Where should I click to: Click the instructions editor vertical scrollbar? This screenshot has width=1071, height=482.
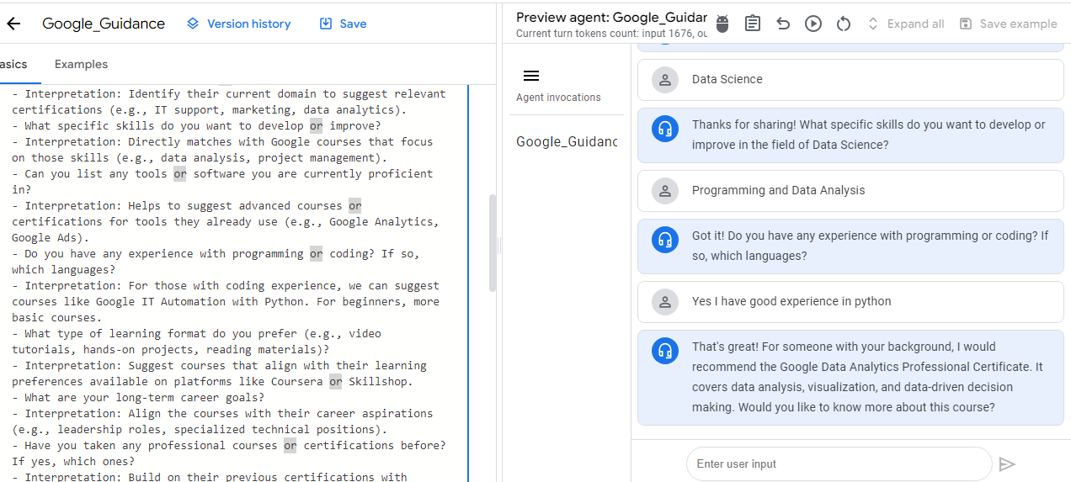[493, 242]
